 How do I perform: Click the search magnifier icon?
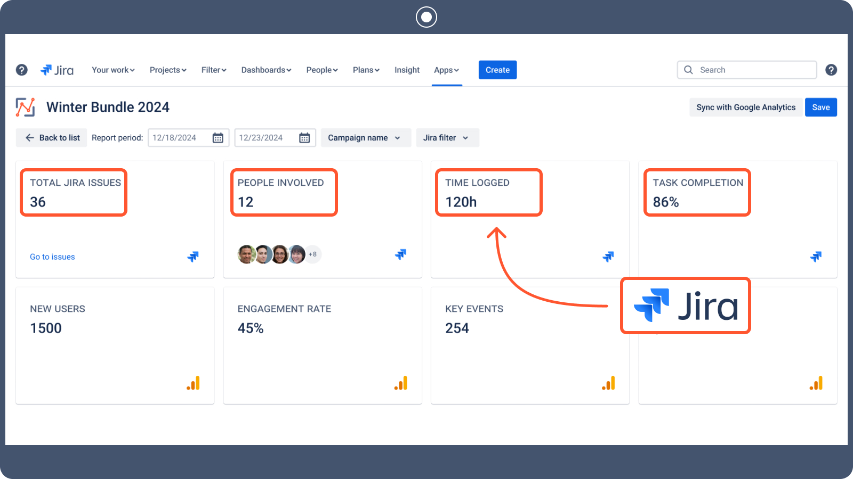[689, 70]
